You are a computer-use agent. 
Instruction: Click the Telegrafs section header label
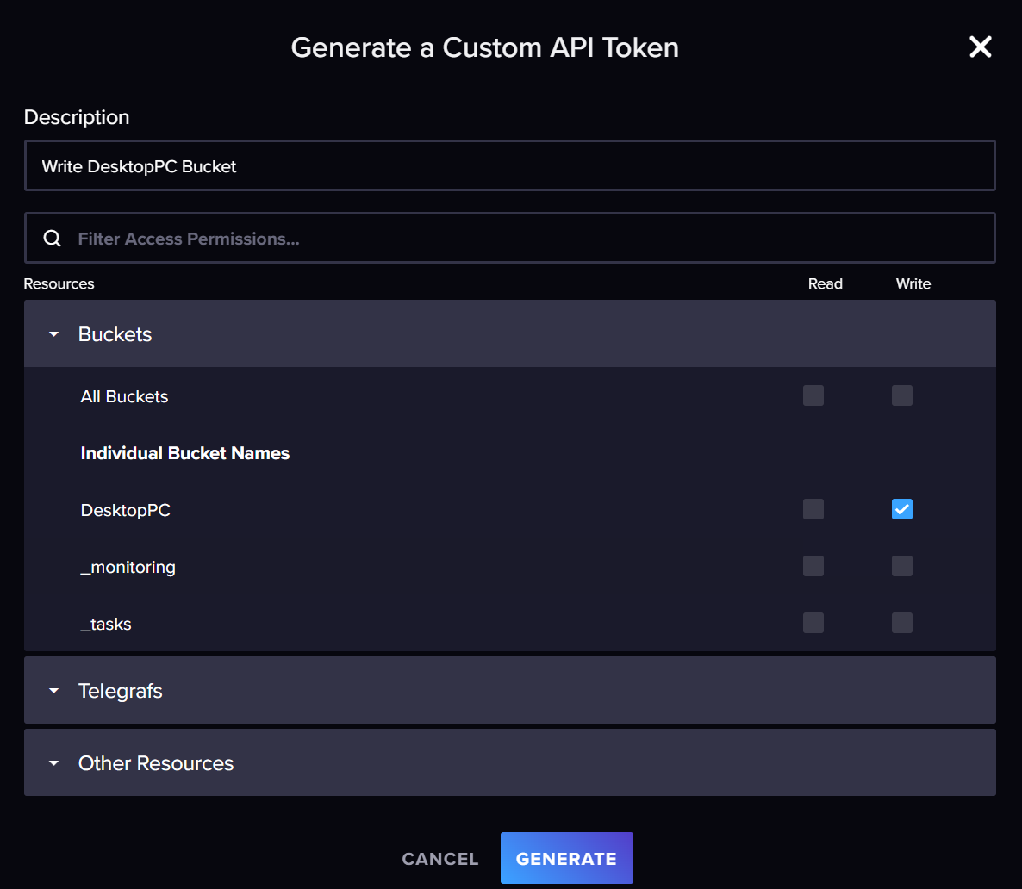click(x=121, y=691)
